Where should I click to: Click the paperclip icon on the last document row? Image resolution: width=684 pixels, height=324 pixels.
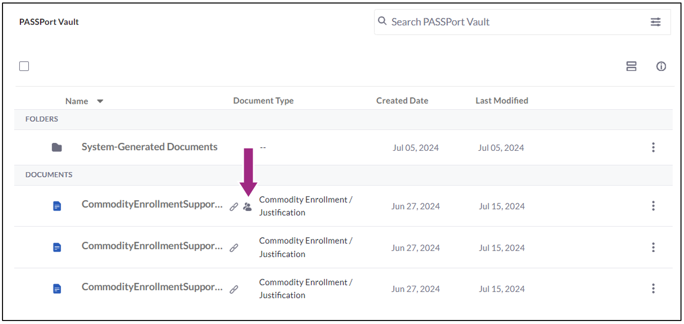pyautogui.click(x=233, y=289)
